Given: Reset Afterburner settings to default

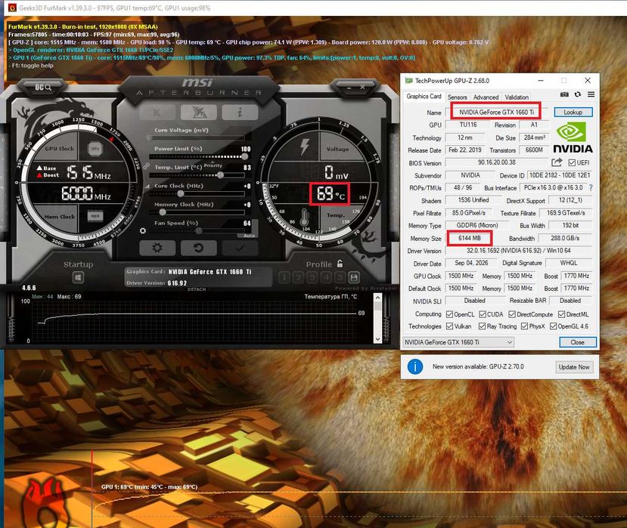Looking at the screenshot, I should 198,248.
